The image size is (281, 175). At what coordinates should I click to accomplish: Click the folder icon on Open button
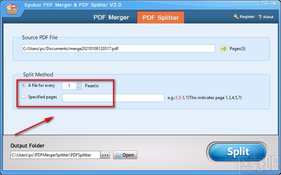(x=119, y=155)
